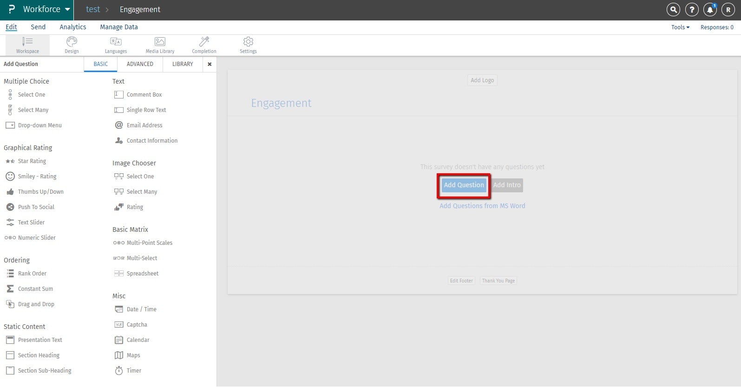
Task: Add an Email Address question
Action: [138, 125]
